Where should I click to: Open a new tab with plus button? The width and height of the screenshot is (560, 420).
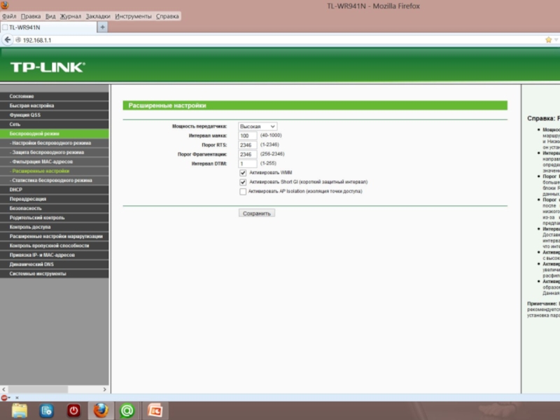pos(102,27)
